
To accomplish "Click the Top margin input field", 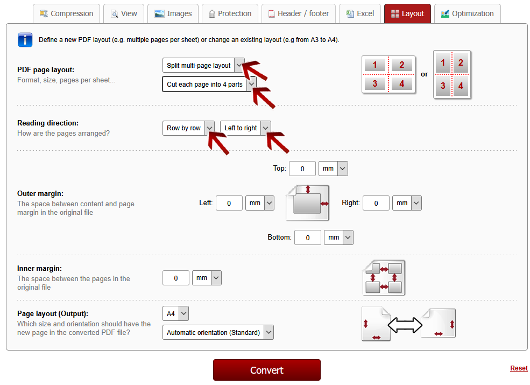I will point(302,169).
